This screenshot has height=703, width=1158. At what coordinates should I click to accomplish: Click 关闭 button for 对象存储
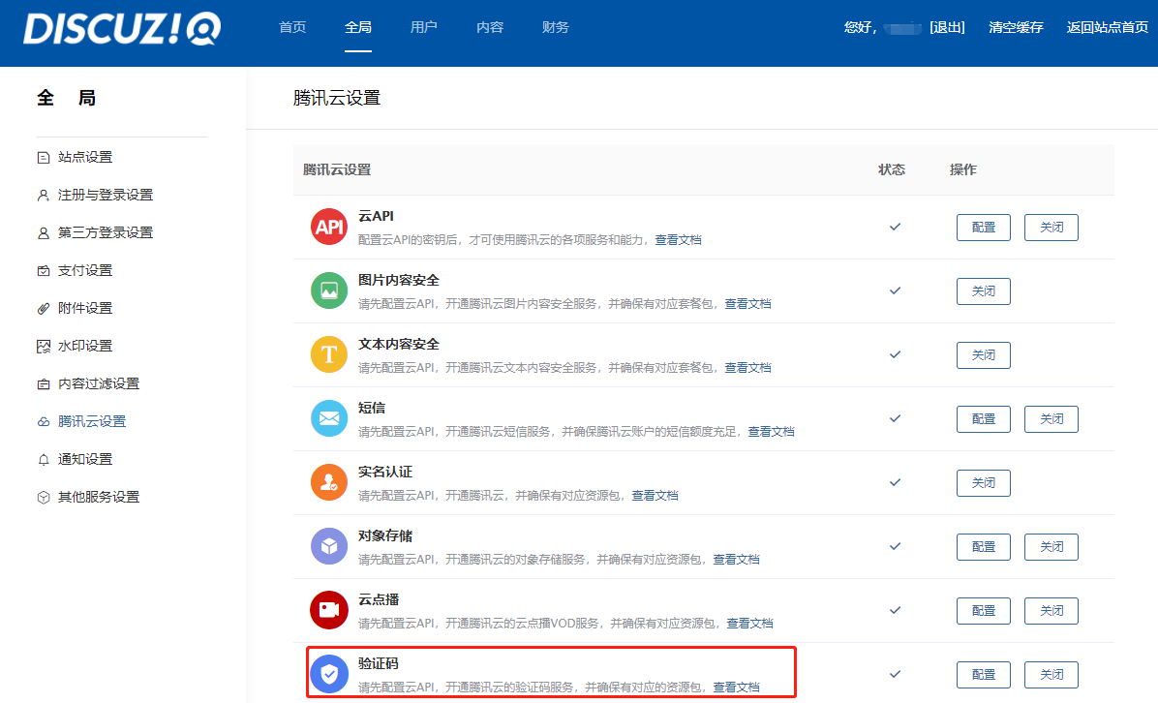[1051, 547]
